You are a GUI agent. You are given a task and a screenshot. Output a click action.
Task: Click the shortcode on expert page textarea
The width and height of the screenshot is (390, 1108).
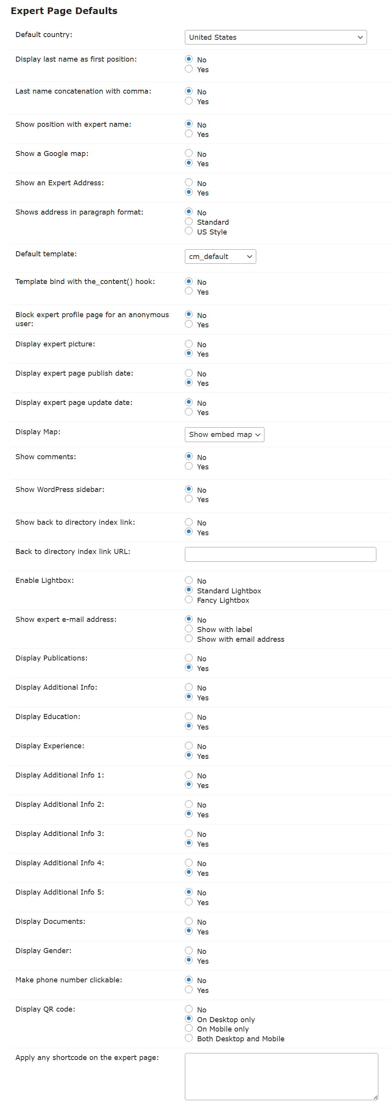click(x=281, y=1076)
